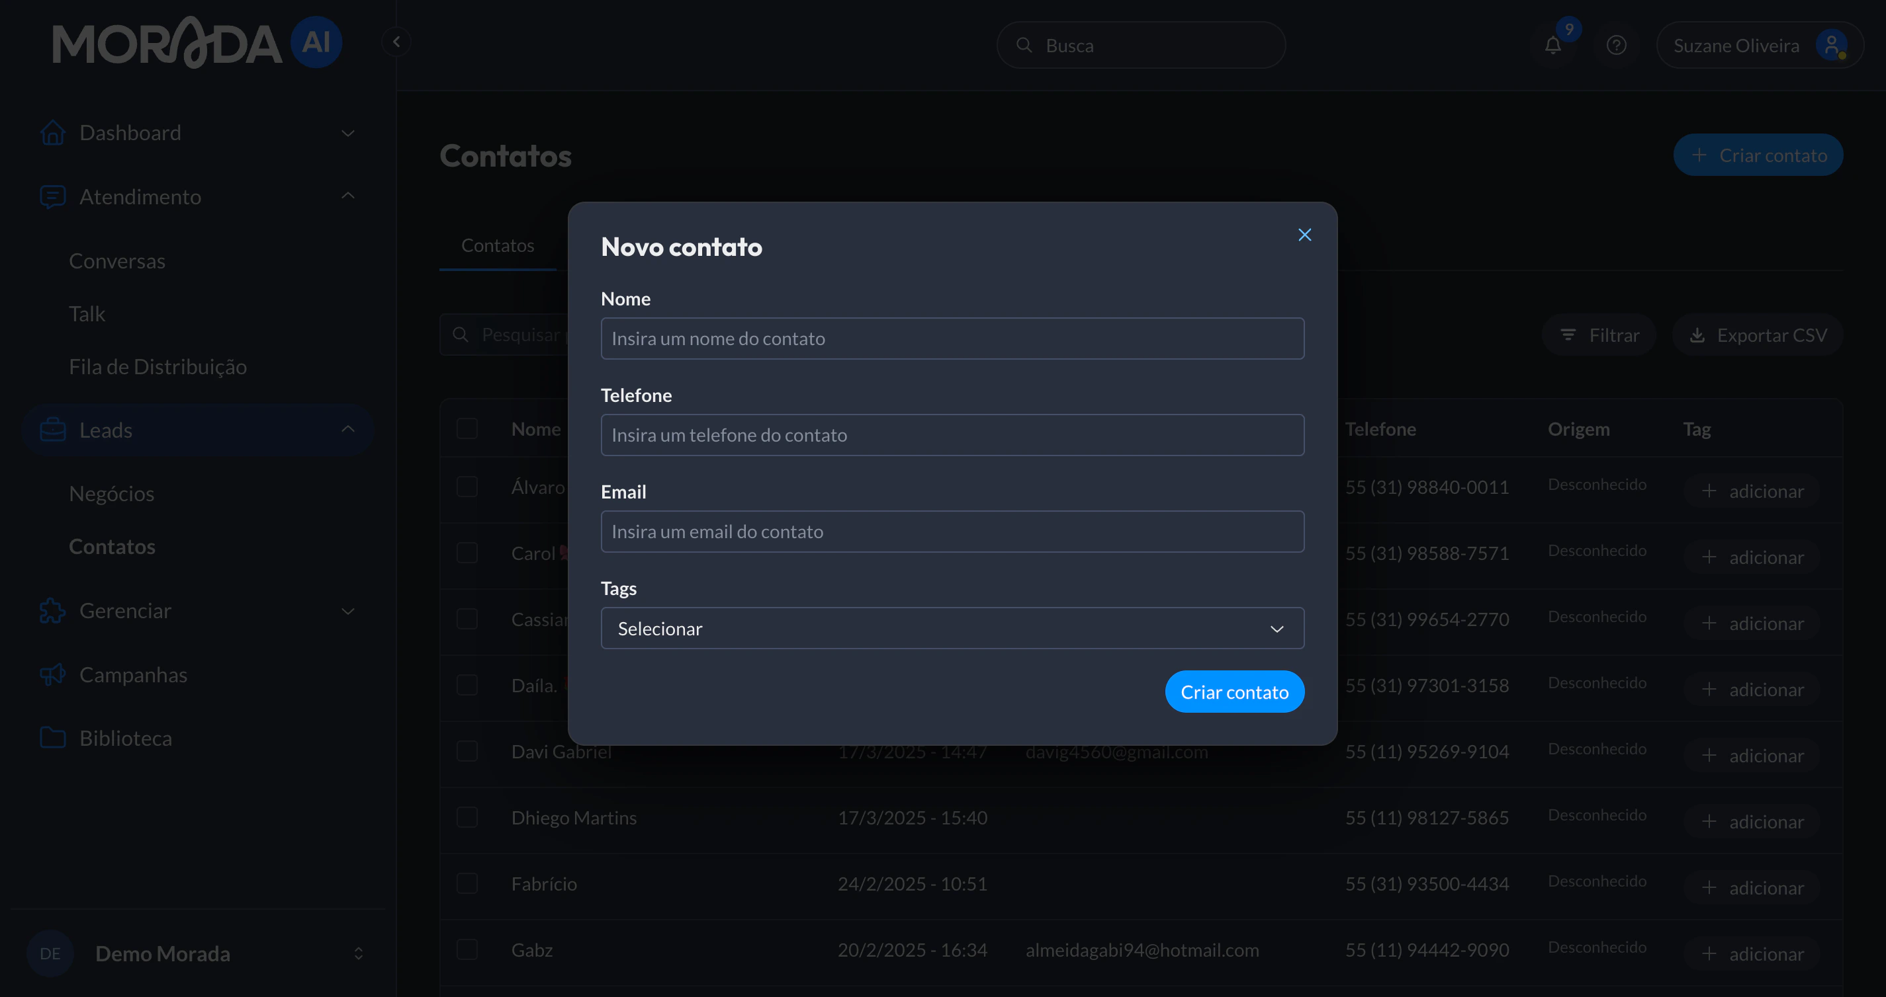Image resolution: width=1886 pixels, height=997 pixels.
Task: Click the Suzane Oliveira profile avatar
Action: 1830,46
